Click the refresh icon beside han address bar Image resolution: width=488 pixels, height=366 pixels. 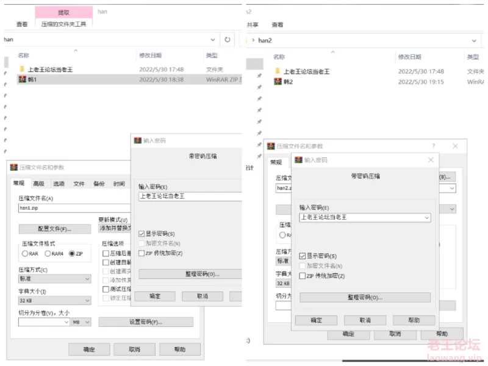(228, 40)
